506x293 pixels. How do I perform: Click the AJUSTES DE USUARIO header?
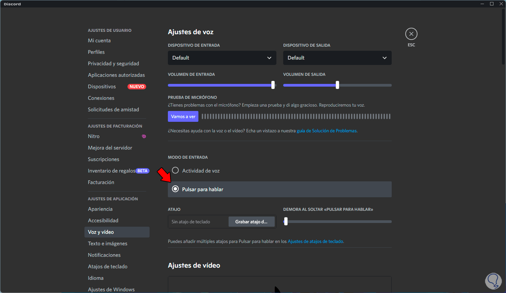pyautogui.click(x=110, y=30)
